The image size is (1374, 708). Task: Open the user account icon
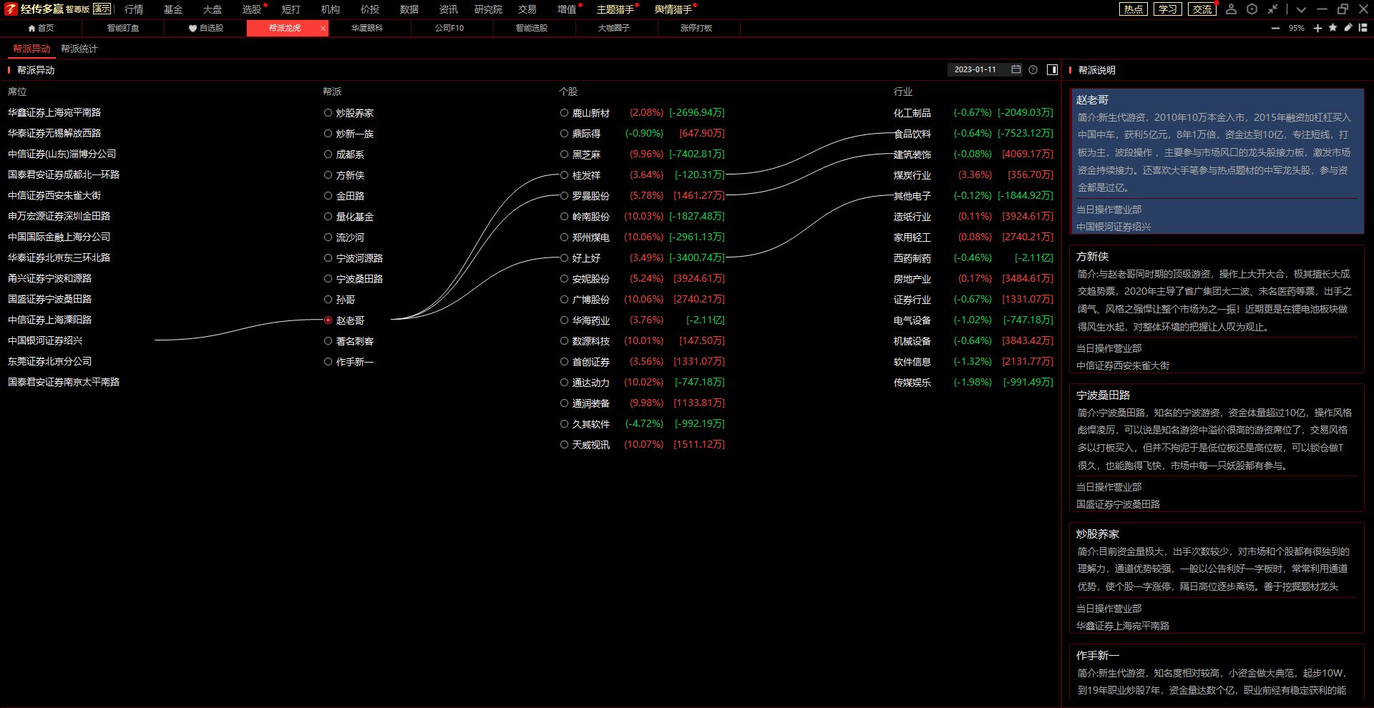(1231, 9)
